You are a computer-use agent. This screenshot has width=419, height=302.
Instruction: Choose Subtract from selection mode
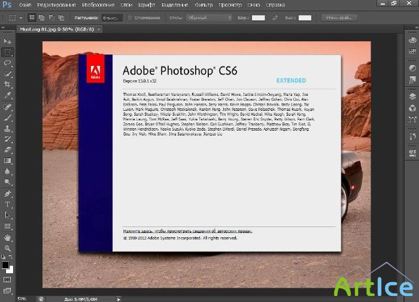51,17
